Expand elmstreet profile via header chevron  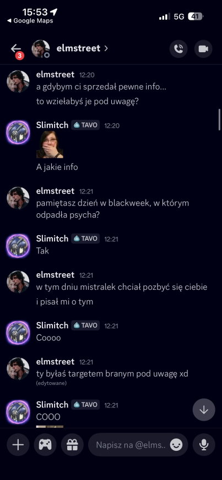pyautogui.click(x=106, y=48)
